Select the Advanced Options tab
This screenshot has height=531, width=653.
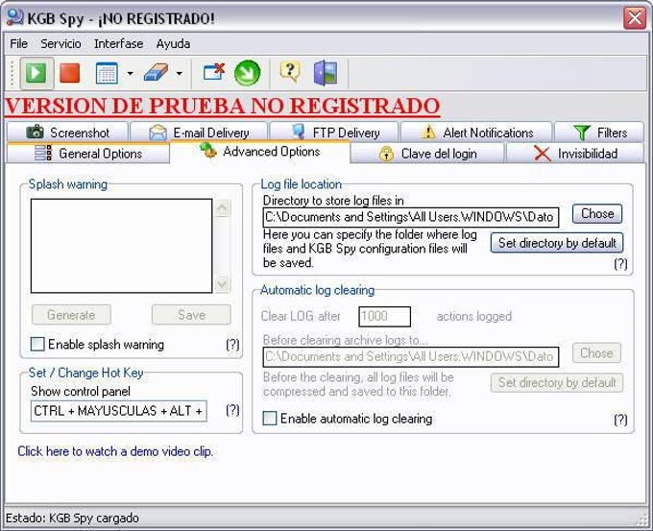[x=260, y=152]
